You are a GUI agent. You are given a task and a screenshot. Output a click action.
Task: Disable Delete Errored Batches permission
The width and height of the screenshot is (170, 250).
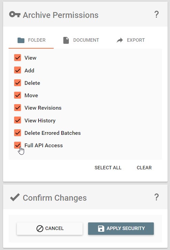click(x=18, y=133)
